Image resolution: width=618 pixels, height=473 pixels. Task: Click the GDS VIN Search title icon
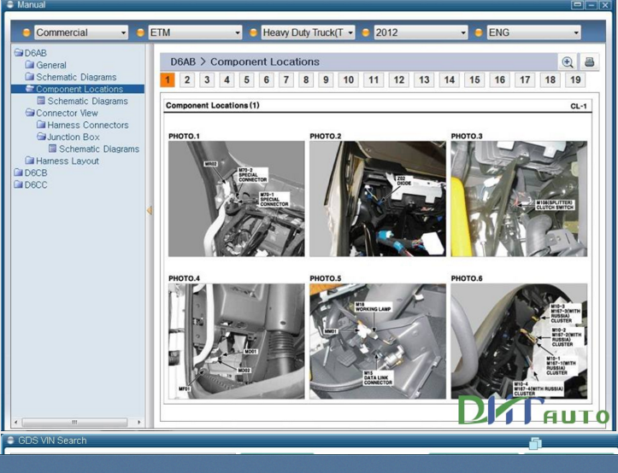[x=10, y=441]
